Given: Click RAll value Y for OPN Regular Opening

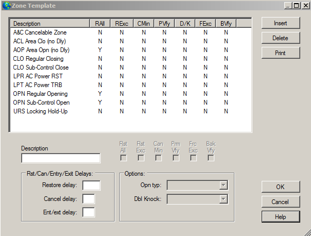Looking at the screenshot, I should point(100,94).
